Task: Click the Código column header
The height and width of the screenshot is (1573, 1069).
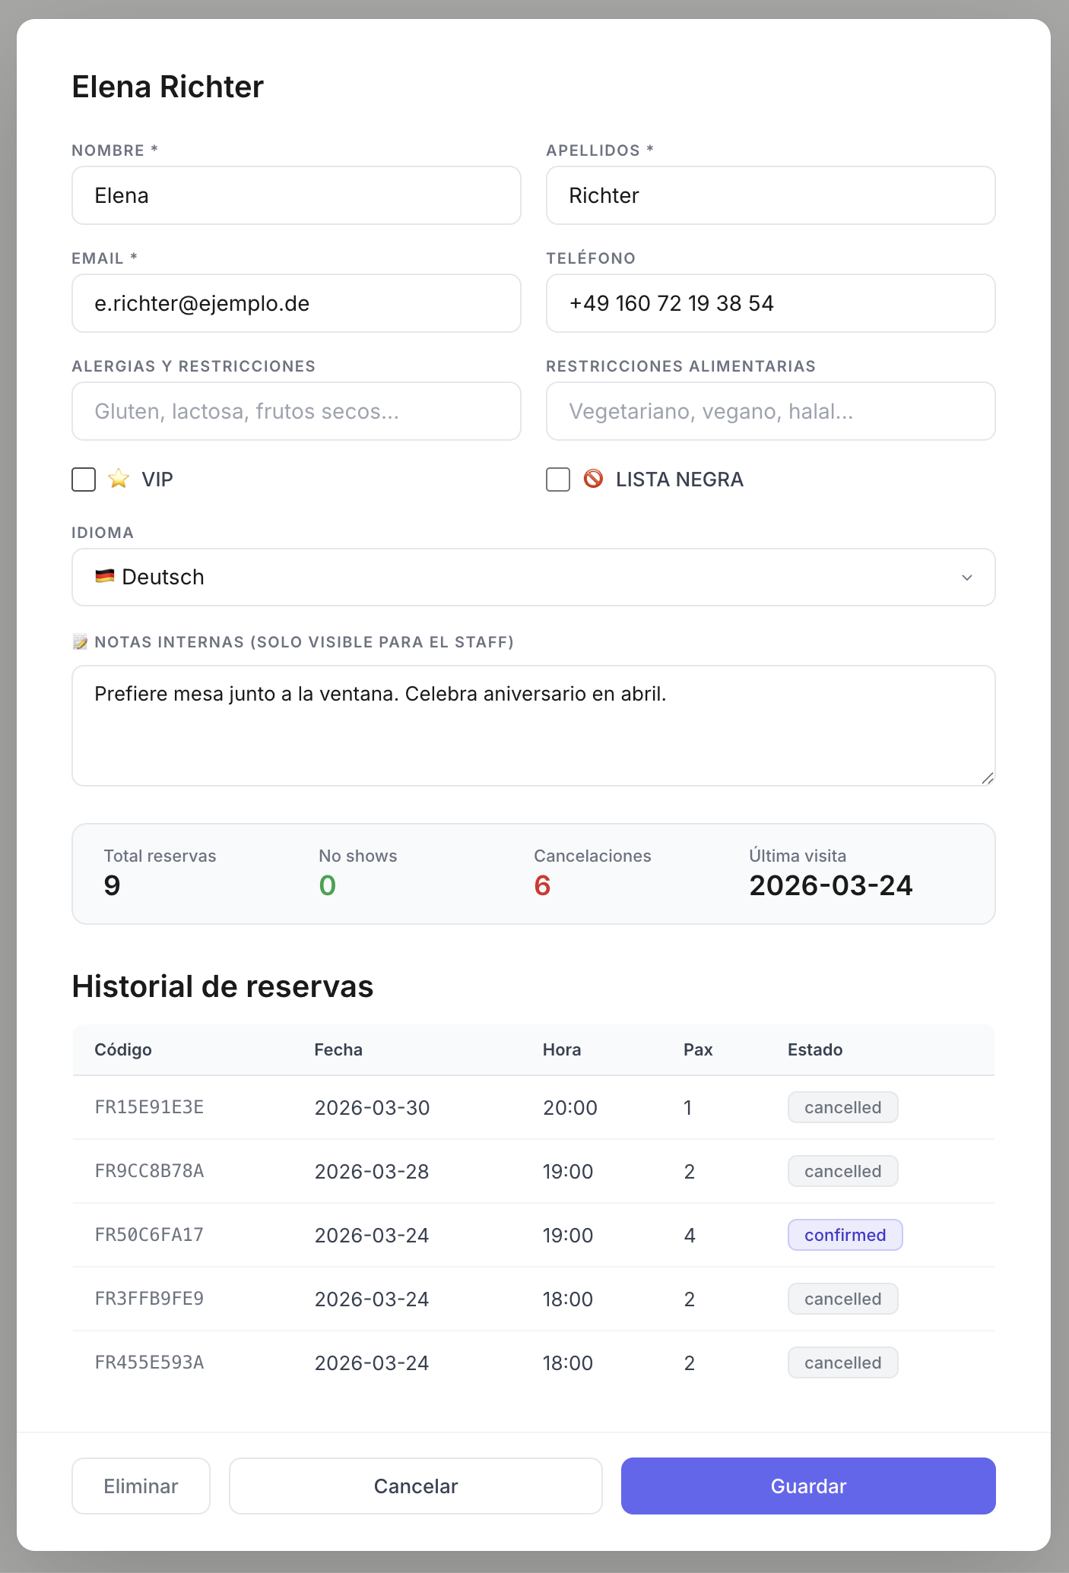Action: point(123,1049)
